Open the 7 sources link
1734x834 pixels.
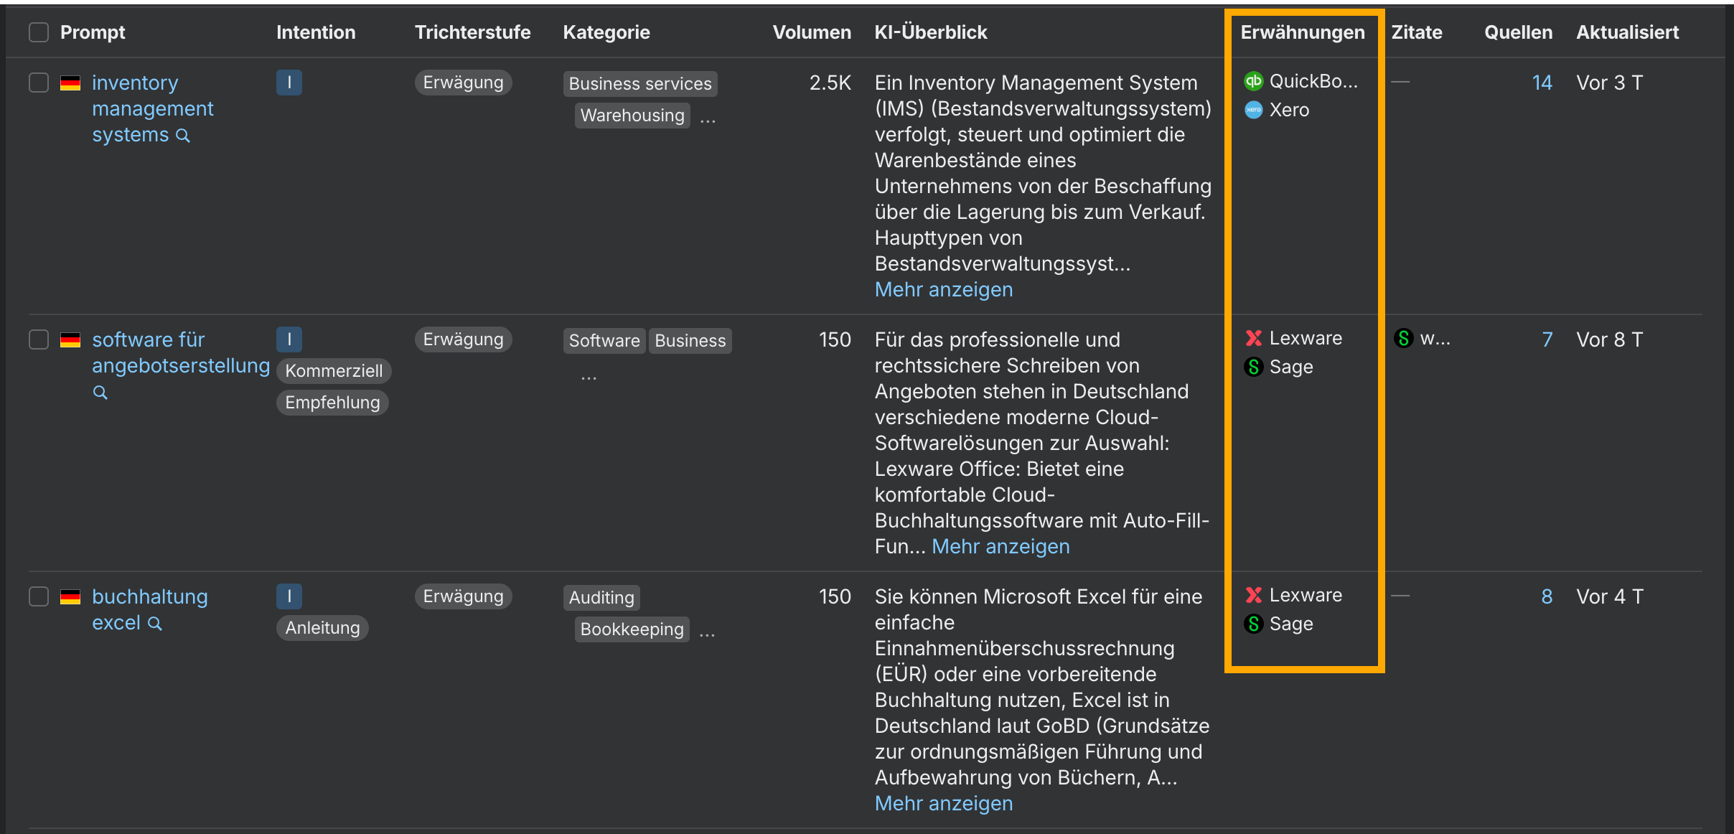(1547, 340)
